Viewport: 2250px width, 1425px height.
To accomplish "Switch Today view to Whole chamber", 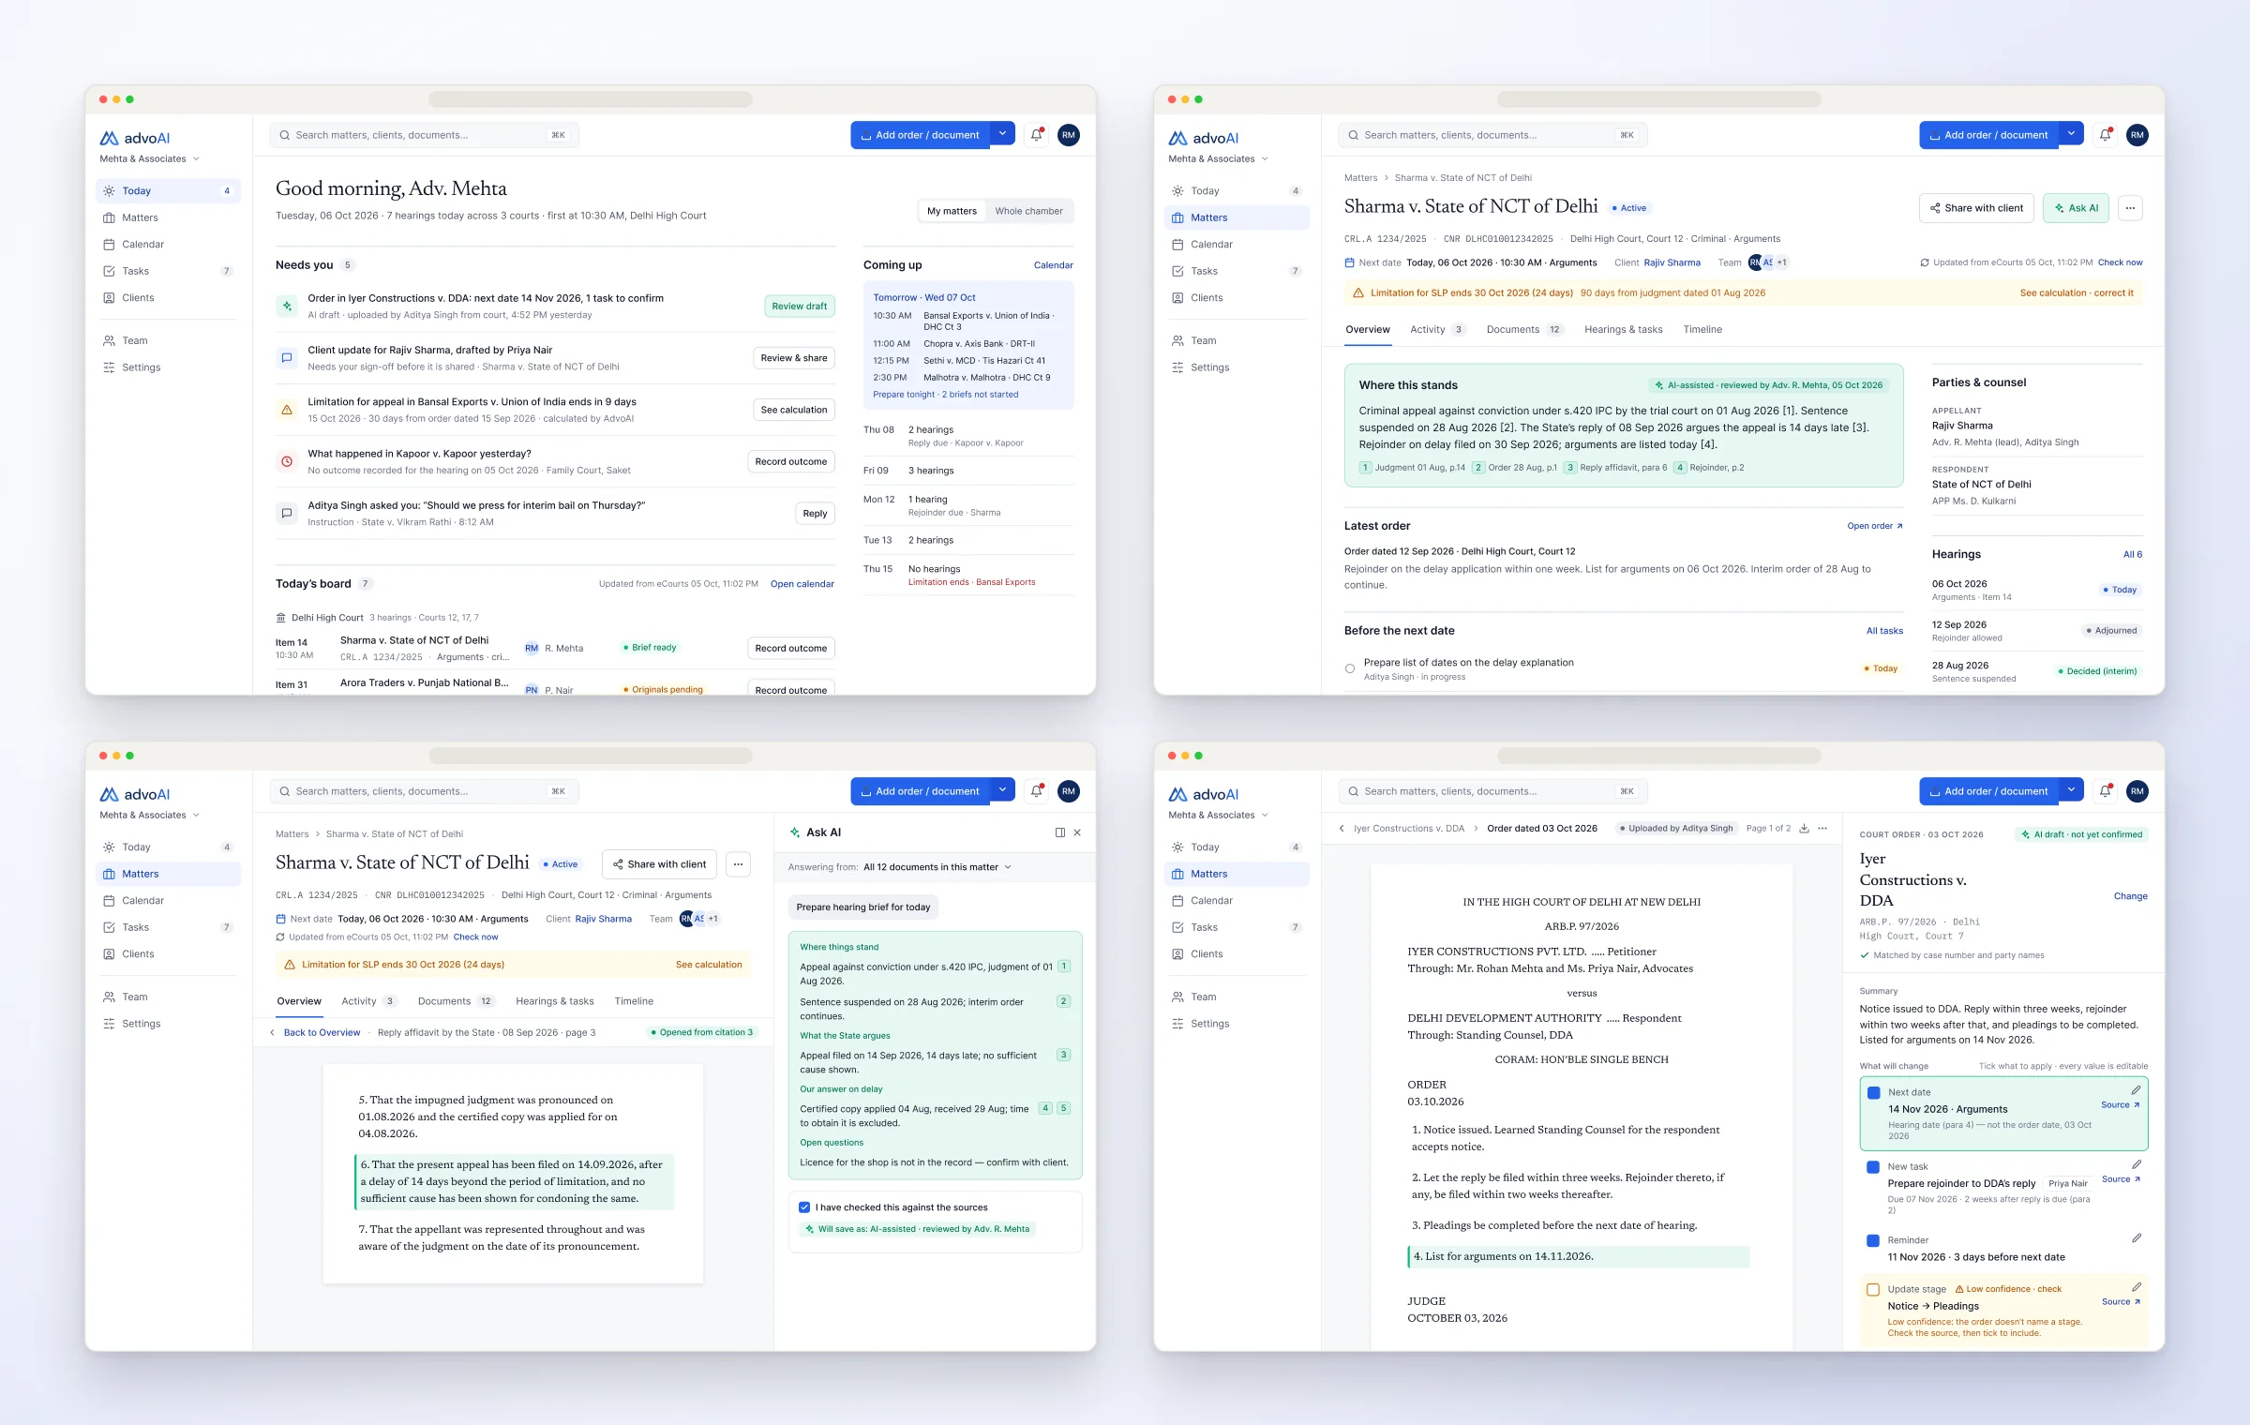I will [x=1028, y=211].
